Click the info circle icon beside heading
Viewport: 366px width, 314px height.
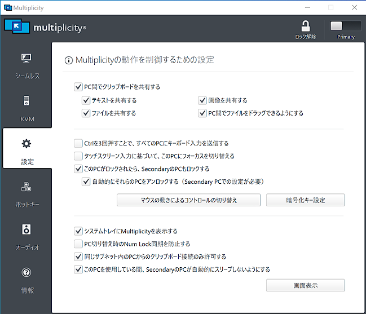click(x=69, y=60)
